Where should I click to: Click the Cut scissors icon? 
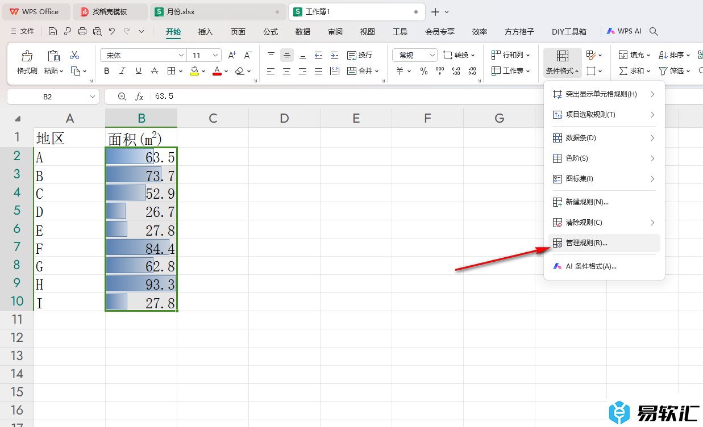74,56
